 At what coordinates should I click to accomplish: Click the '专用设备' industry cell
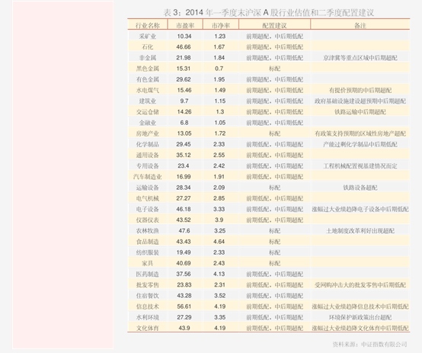(x=148, y=165)
